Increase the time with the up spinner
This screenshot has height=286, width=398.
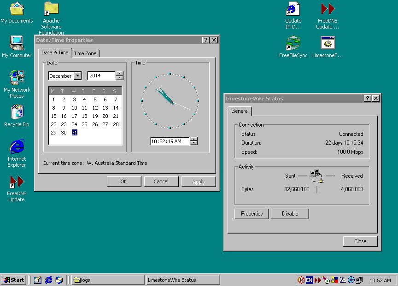pos(193,139)
